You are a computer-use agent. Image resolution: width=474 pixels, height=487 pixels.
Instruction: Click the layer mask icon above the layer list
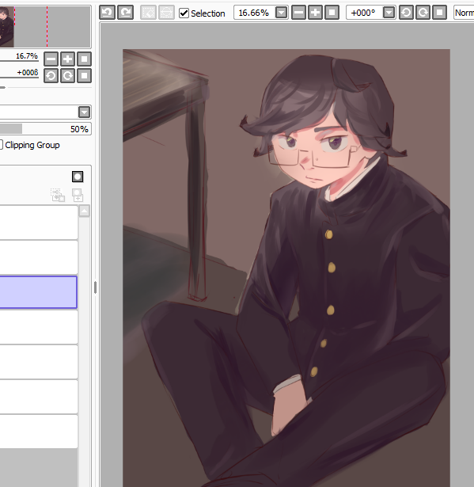tap(78, 177)
